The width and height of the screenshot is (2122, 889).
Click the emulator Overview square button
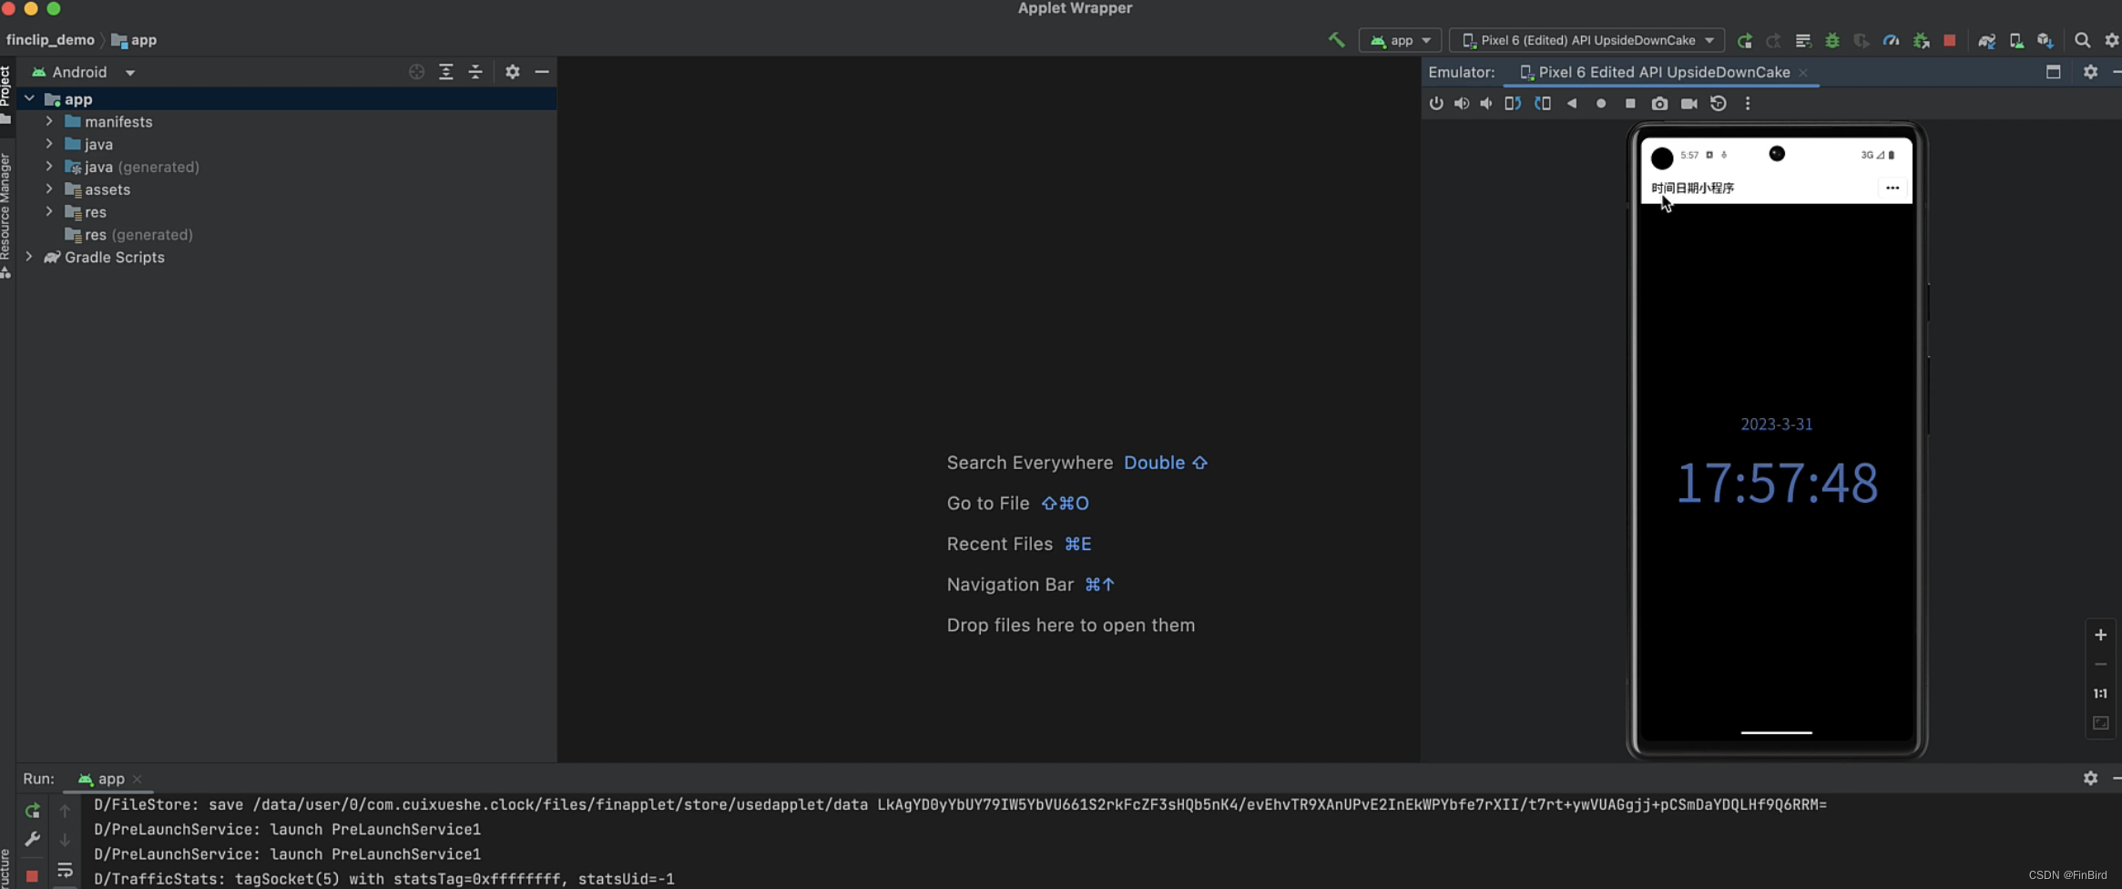click(x=1630, y=103)
